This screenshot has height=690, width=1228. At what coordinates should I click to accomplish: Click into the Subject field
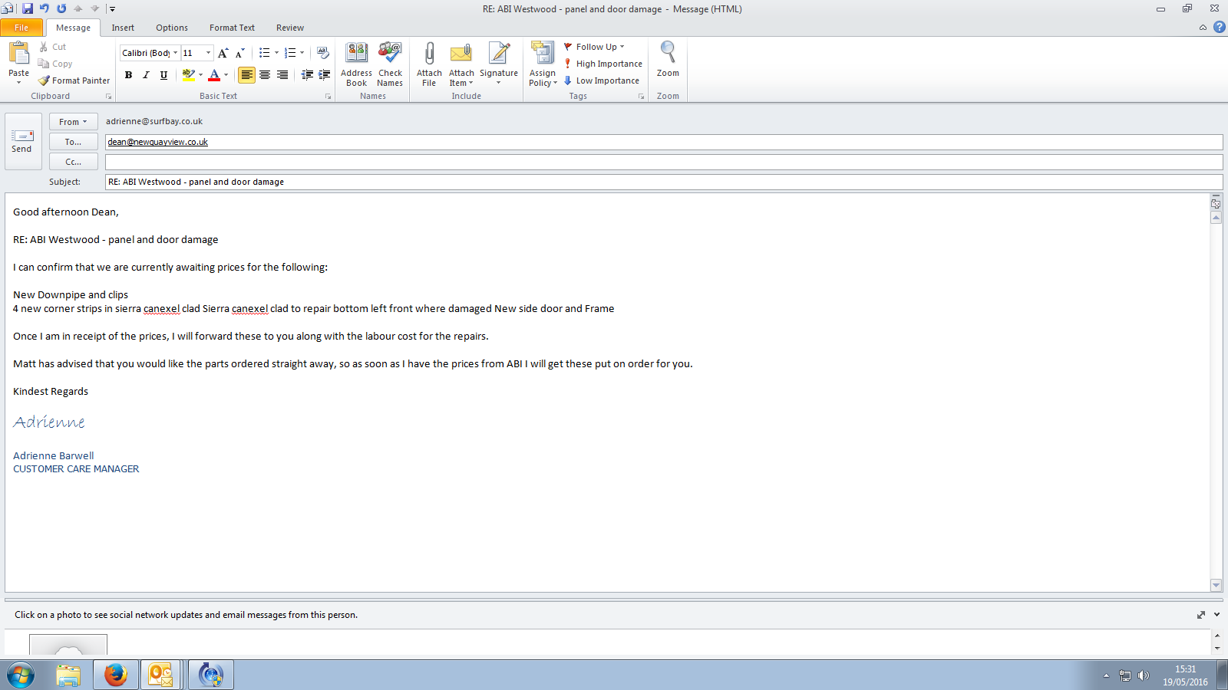coord(664,182)
